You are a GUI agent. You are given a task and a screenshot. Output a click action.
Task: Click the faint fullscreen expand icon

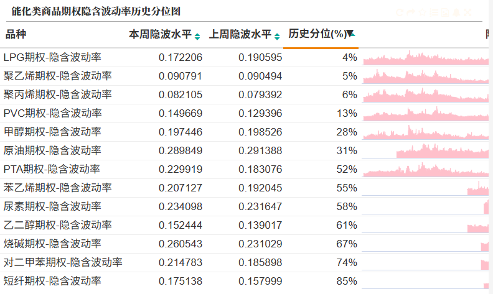tap(467, 12)
